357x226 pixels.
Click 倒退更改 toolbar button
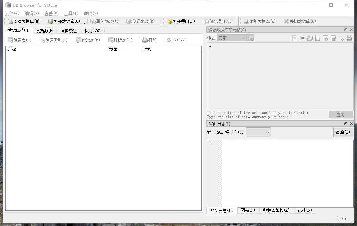140,21
